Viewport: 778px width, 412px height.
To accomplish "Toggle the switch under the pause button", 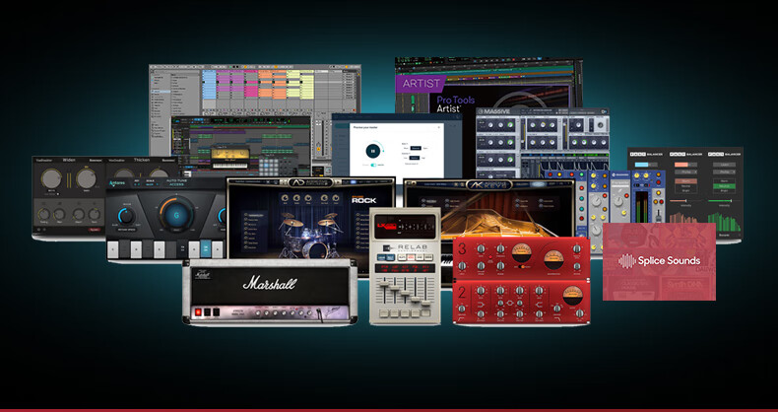I will [x=374, y=165].
